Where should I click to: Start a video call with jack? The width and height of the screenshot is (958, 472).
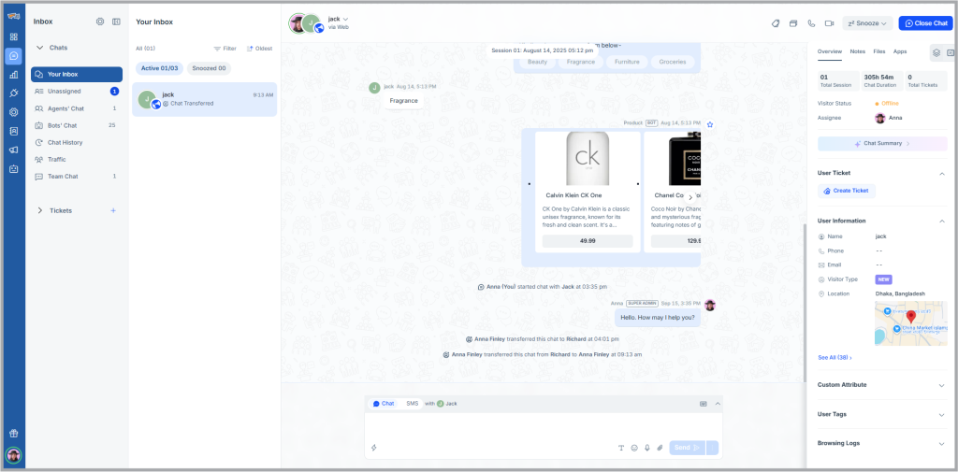pyautogui.click(x=828, y=23)
